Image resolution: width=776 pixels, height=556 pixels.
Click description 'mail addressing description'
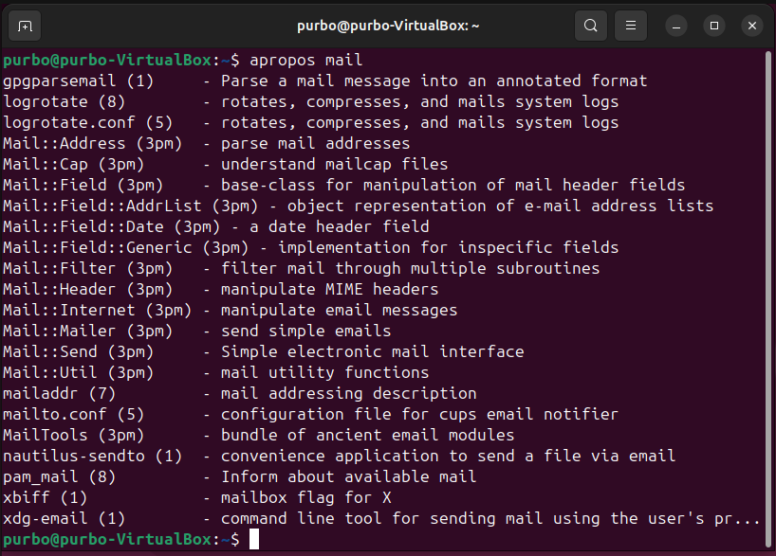point(348,393)
